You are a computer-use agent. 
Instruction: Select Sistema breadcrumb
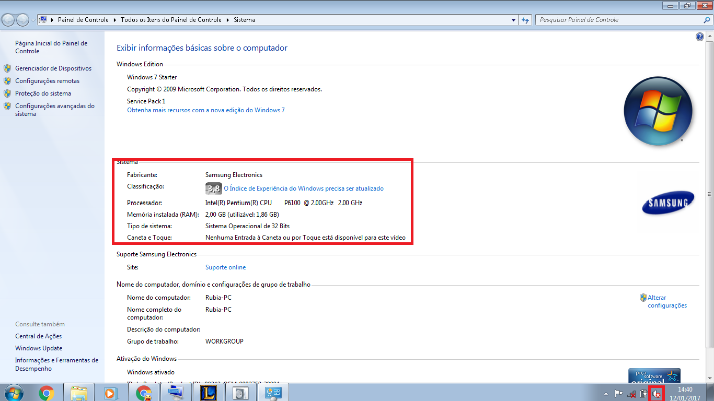(244, 20)
